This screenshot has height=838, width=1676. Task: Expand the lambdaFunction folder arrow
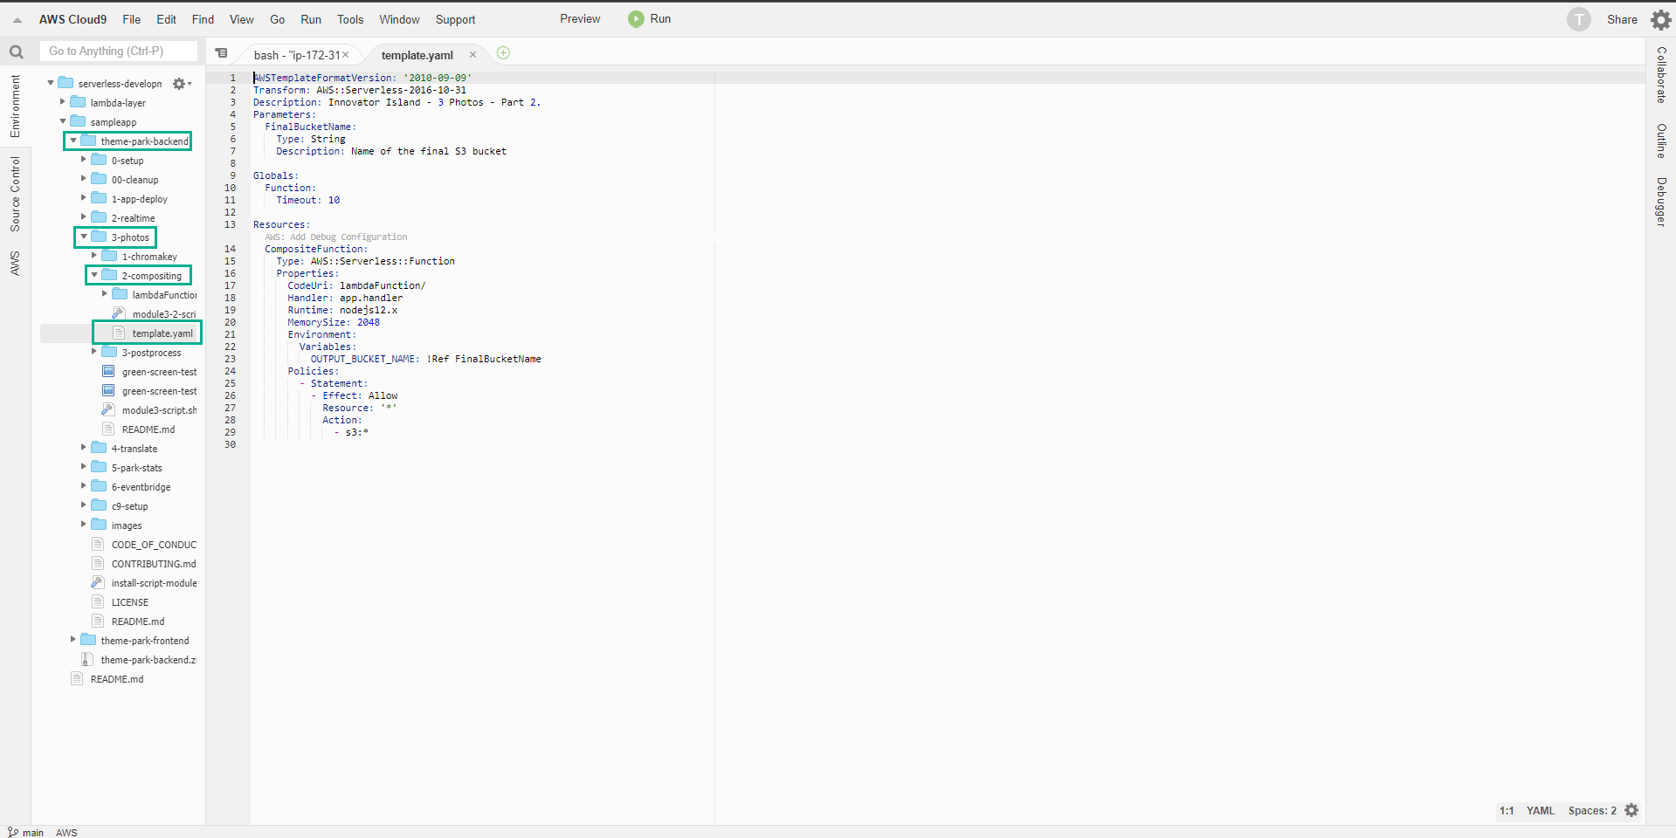click(105, 294)
